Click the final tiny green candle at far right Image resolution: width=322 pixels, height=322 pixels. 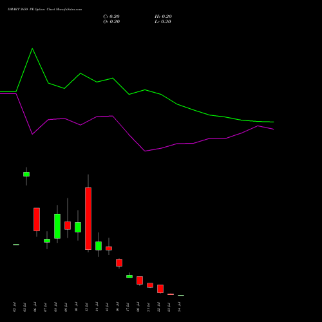coord(181,296)
